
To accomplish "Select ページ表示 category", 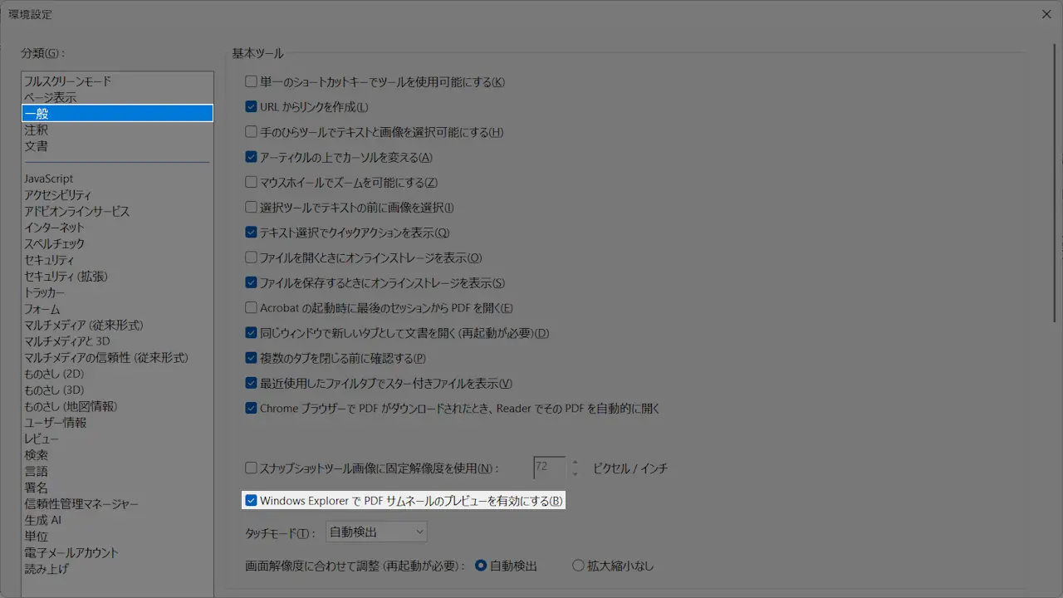I will point(117,97).
